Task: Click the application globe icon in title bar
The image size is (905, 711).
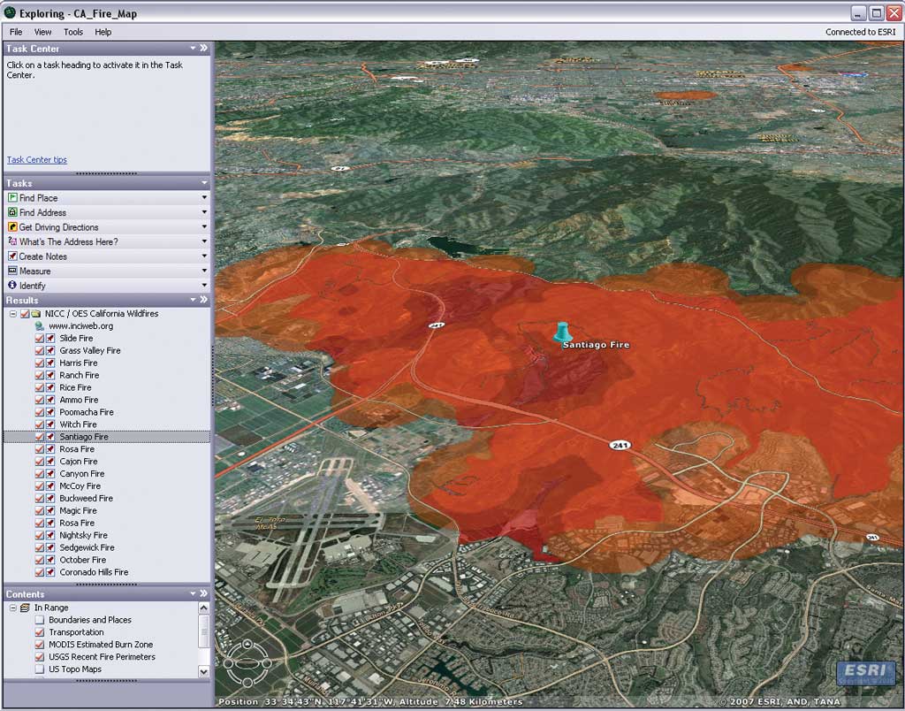Action: click(x=10, y=12)
